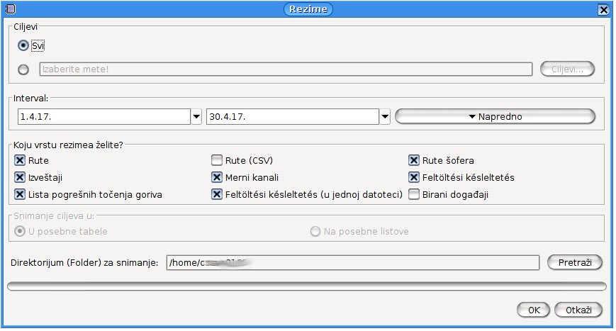Uncheck the Rute checkbox
Screen dimensions: 616x331
20,160
